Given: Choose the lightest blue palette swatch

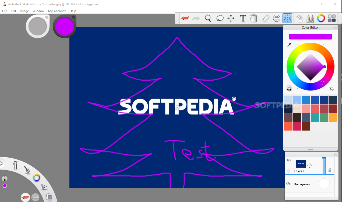Looking at the screenshot, I should tap(288, 100).
